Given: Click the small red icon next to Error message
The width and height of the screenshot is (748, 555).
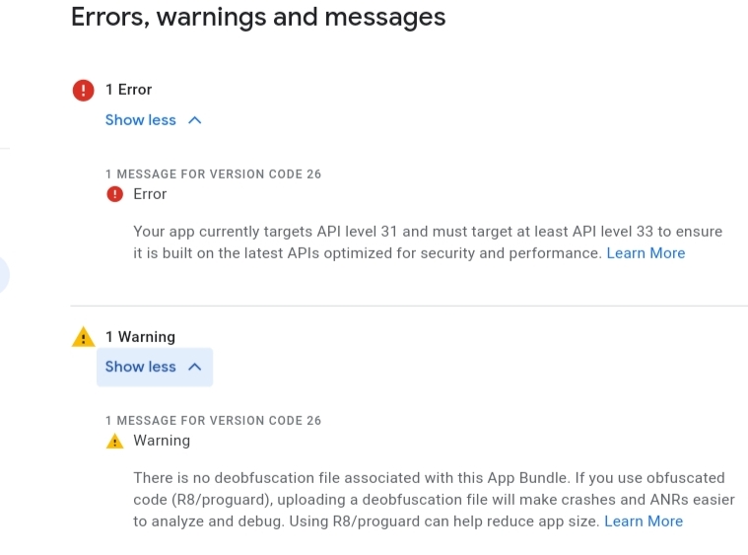Looking at the screenshot, I should tap(114, 194).
